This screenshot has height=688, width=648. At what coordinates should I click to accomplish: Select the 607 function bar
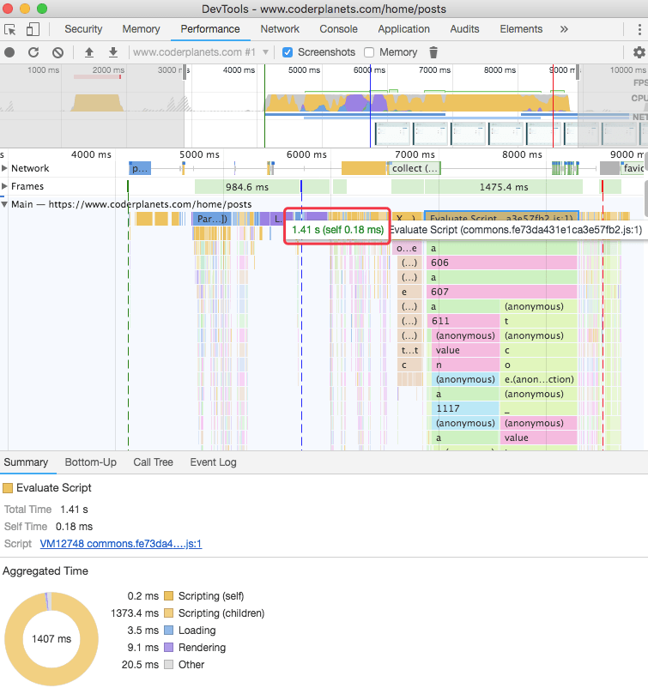click(x=501, y=292)
